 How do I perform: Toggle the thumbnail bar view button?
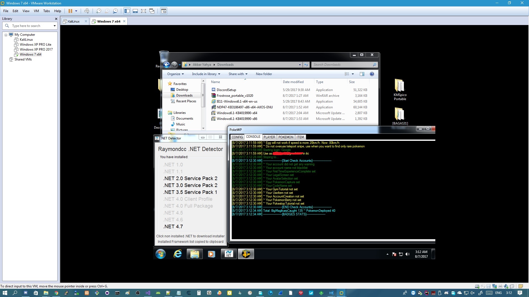click(135, 11)
